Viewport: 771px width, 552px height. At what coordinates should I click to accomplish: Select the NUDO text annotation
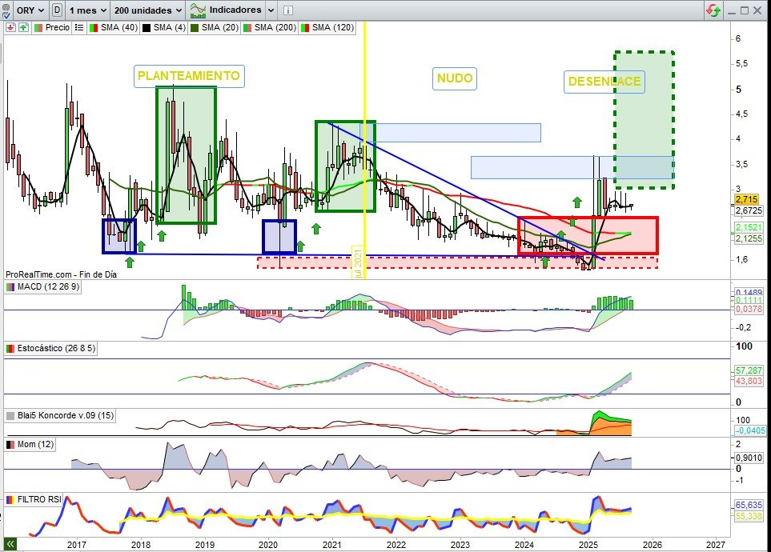pyautogui.click(x=454, y=78)
